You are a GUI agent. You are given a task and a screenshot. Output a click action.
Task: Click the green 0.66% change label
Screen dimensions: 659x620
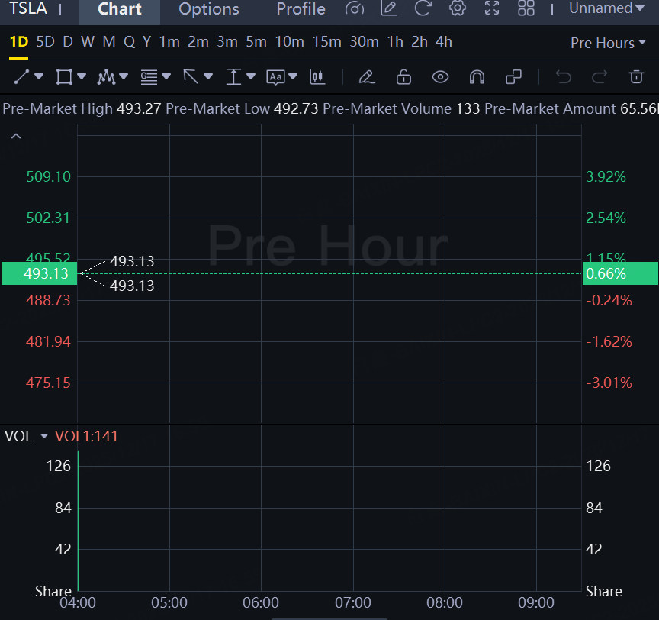(x=620, y=273)
